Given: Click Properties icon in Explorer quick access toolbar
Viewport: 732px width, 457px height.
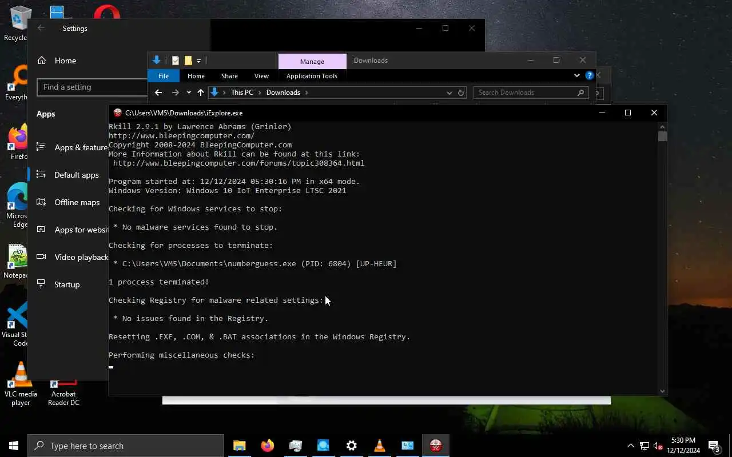Looking at the screenshot, I should tap(176, 61).
